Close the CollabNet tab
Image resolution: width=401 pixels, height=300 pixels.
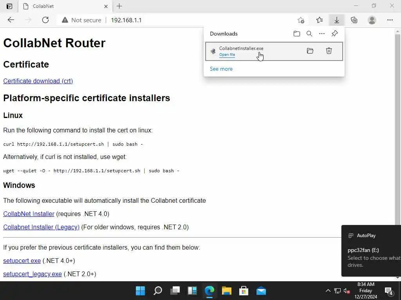tap(106, 6)
